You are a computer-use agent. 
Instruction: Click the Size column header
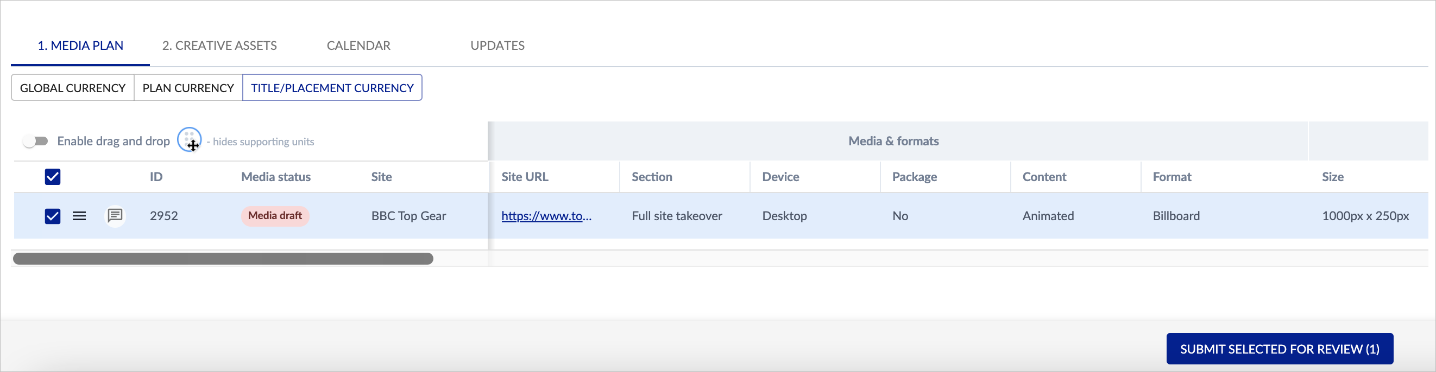pyautogui.click(x=1332, y=177)
